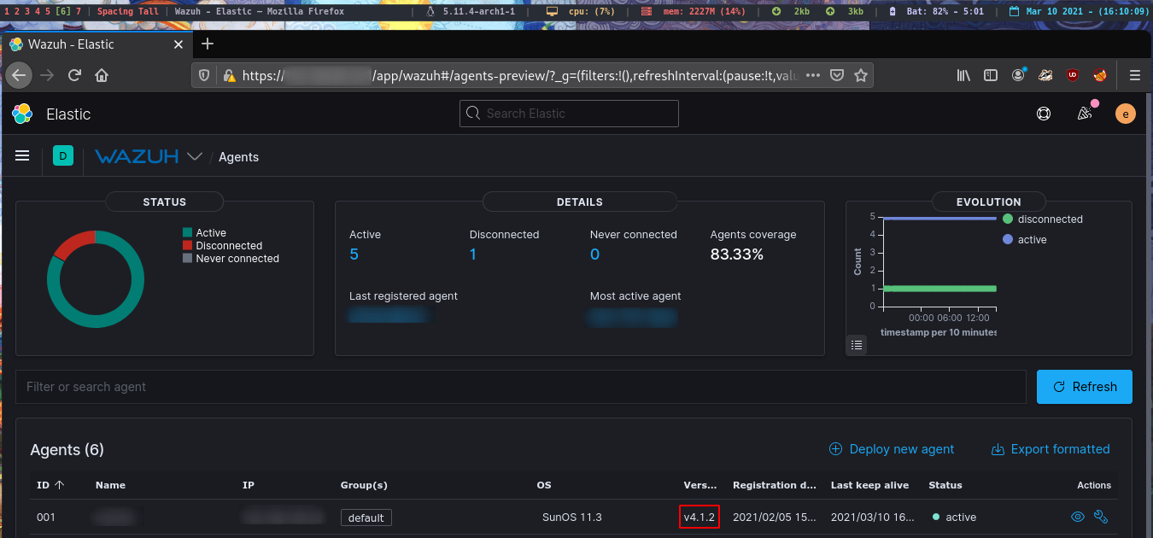
Task: Toggle Active in the status legend
Action: tap(204, 233)
